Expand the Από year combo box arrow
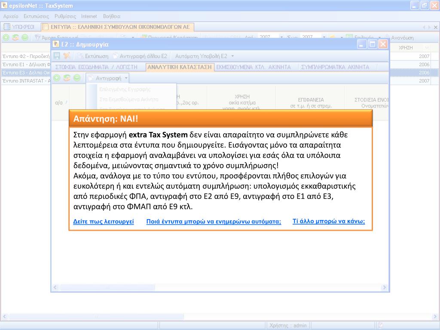 pos(281,37)
